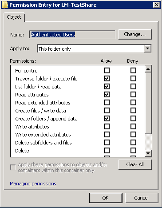Click the folder icon in title bar
The image size is (162, 208).
5,5
